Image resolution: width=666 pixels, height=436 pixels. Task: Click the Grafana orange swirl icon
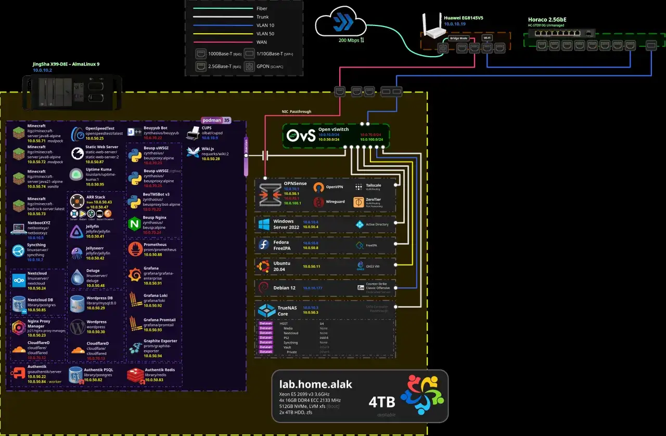click(x=135, y=274)
